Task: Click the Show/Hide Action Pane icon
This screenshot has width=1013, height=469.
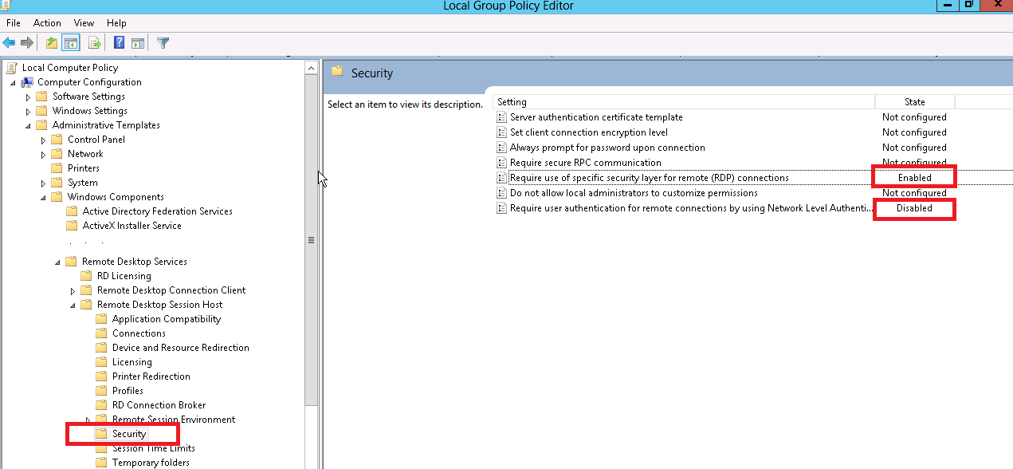Action: point(138,43)
